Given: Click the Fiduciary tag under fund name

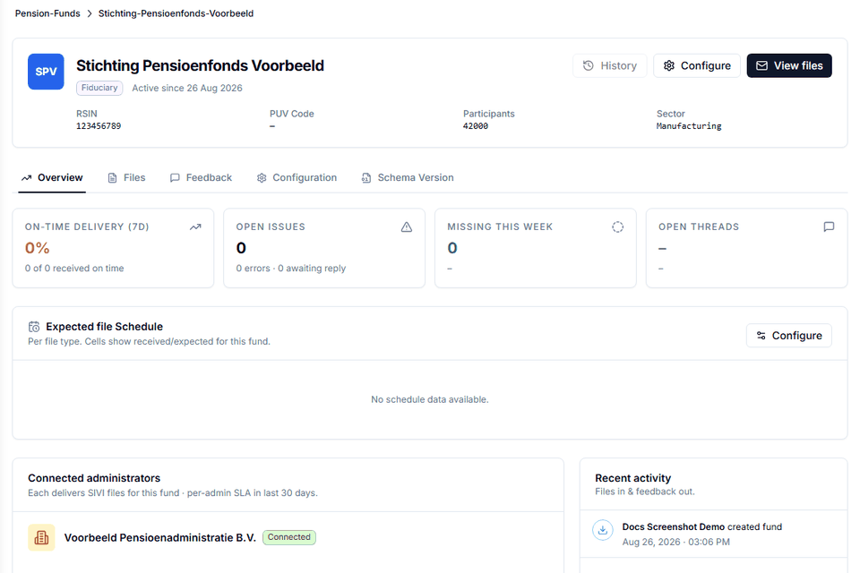Looking at the screenshot, I should click(99, 88).
